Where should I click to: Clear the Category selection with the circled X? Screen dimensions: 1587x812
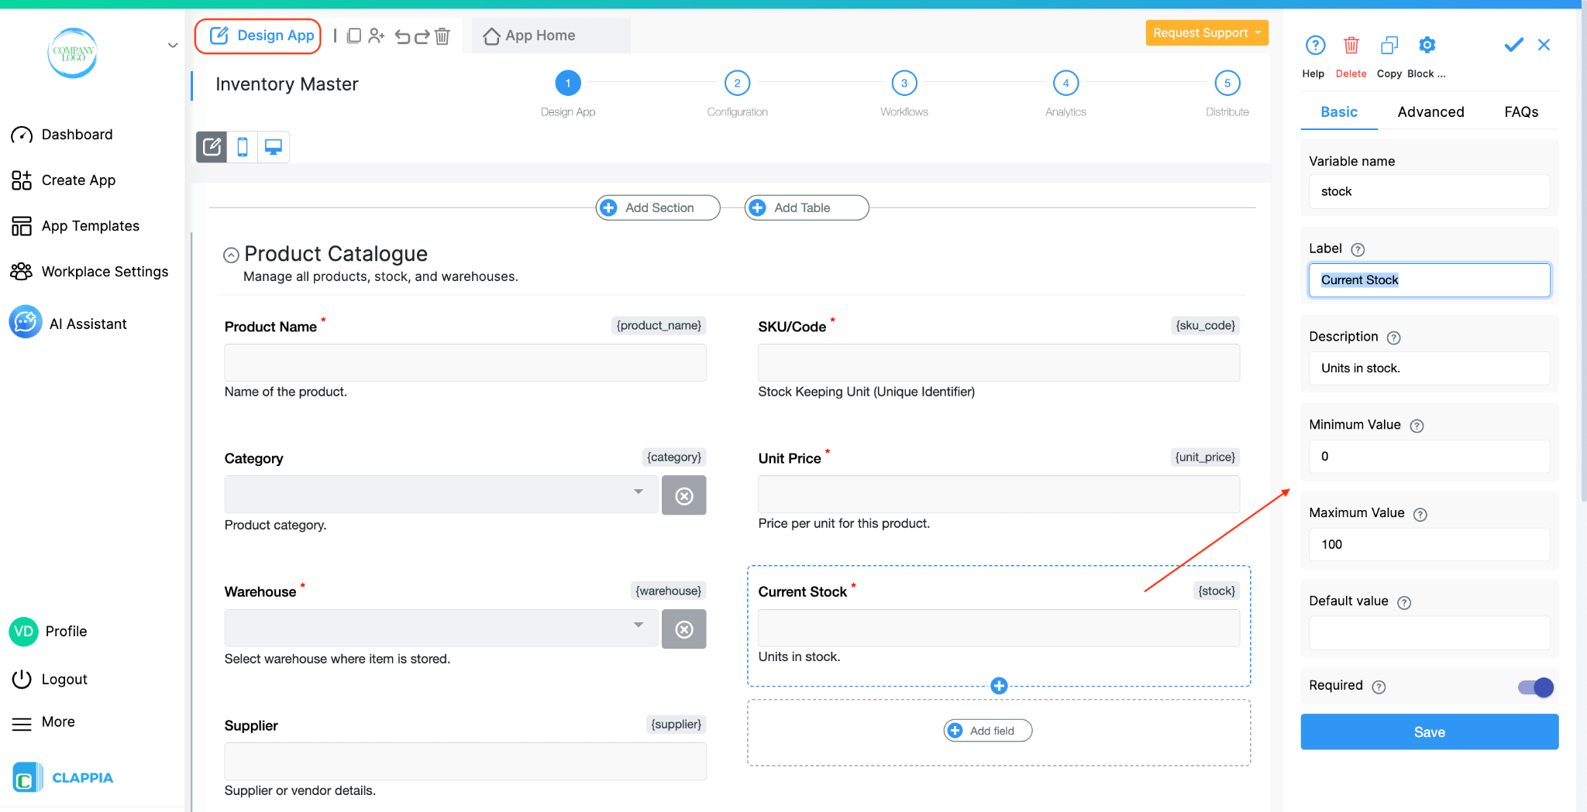683,495
